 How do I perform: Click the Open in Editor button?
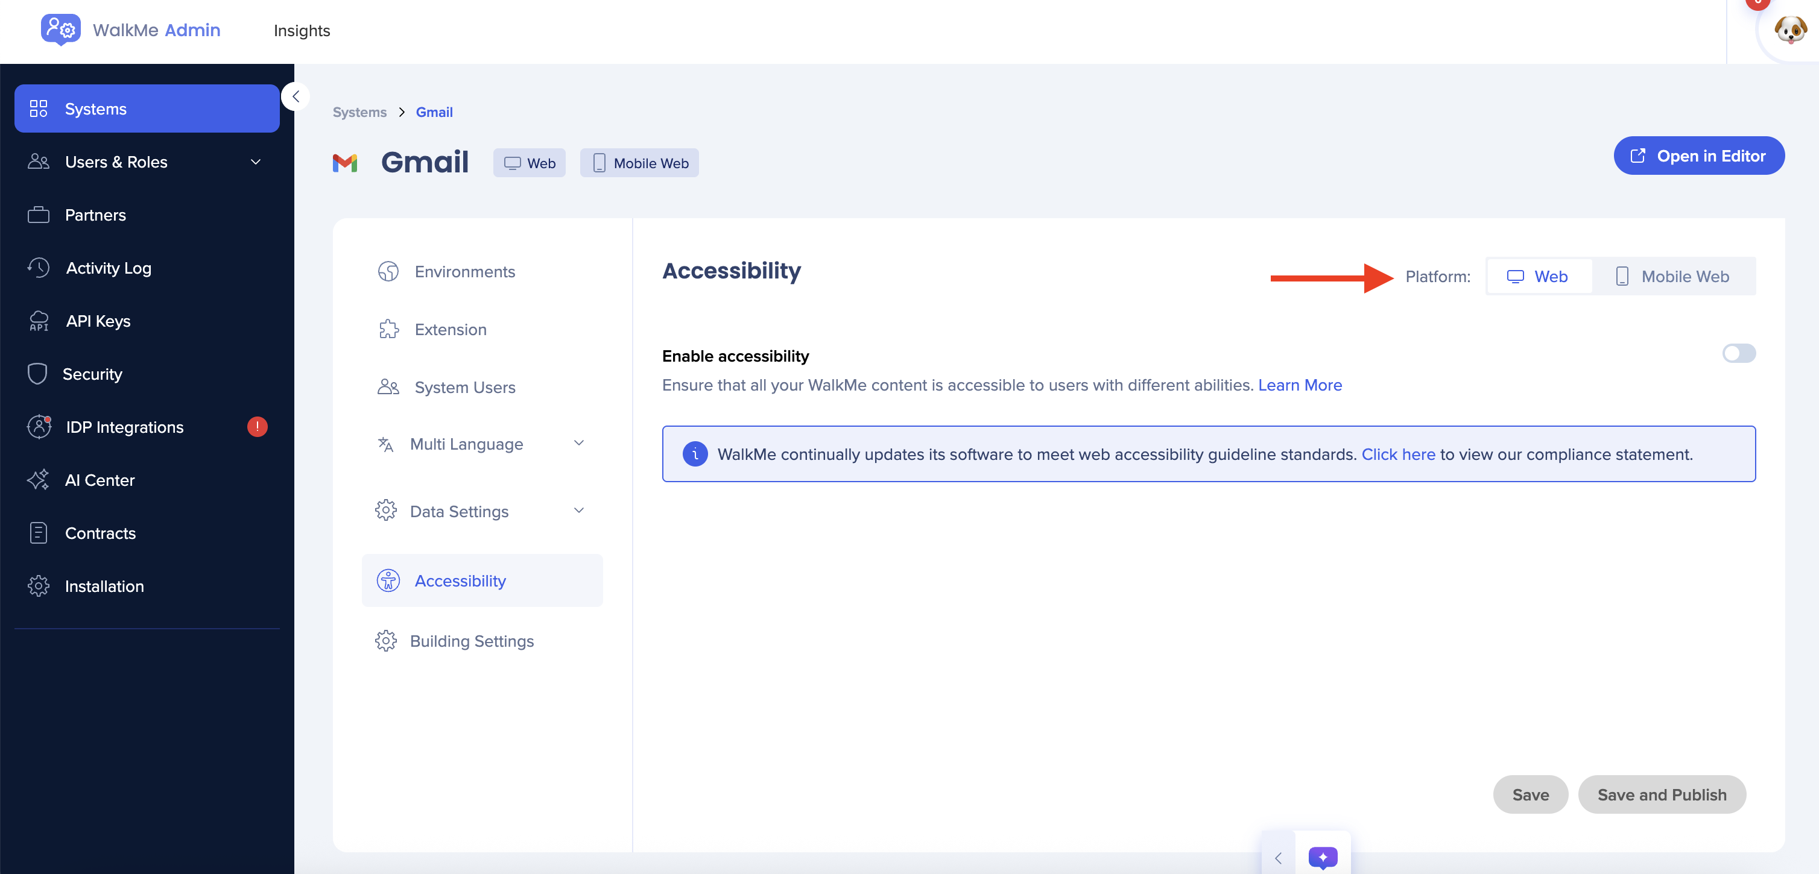tap(1699, 156)
